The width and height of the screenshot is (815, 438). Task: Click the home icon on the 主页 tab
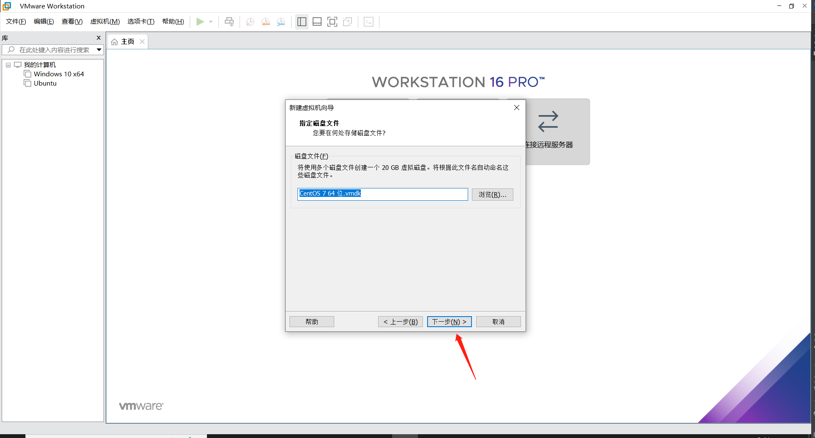pos(114,42)
